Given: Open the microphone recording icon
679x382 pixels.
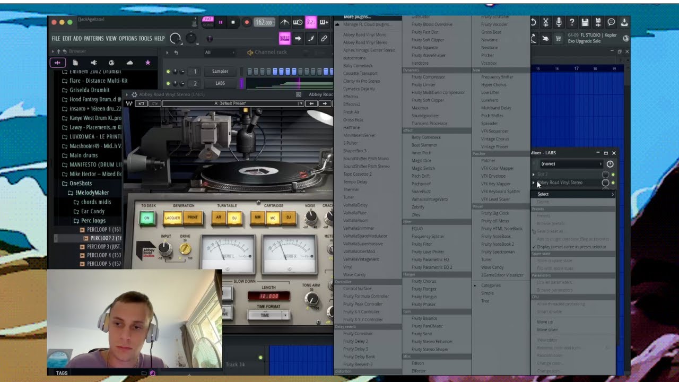Looking at the screenshot, I should pyautogui.click(x=559, y=22).
